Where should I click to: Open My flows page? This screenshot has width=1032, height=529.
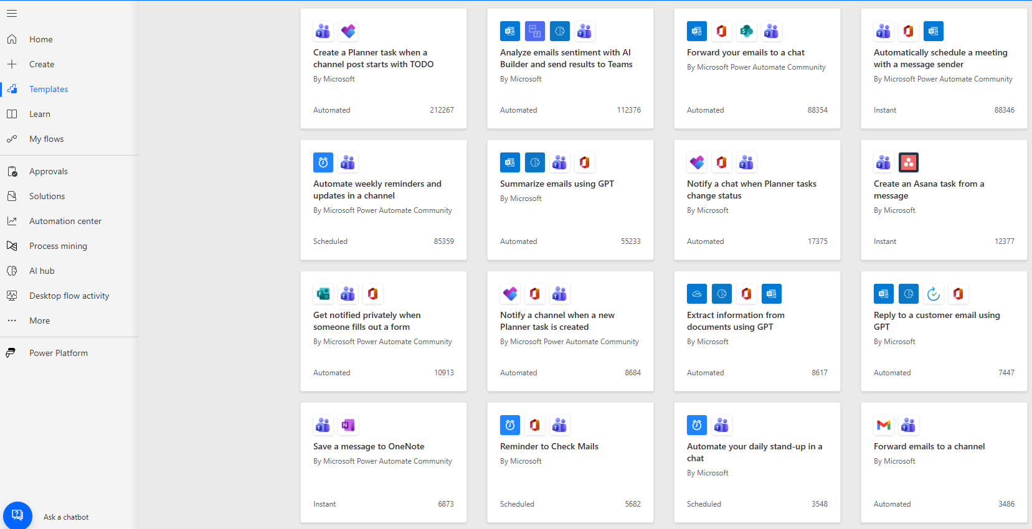click(46, 139)
